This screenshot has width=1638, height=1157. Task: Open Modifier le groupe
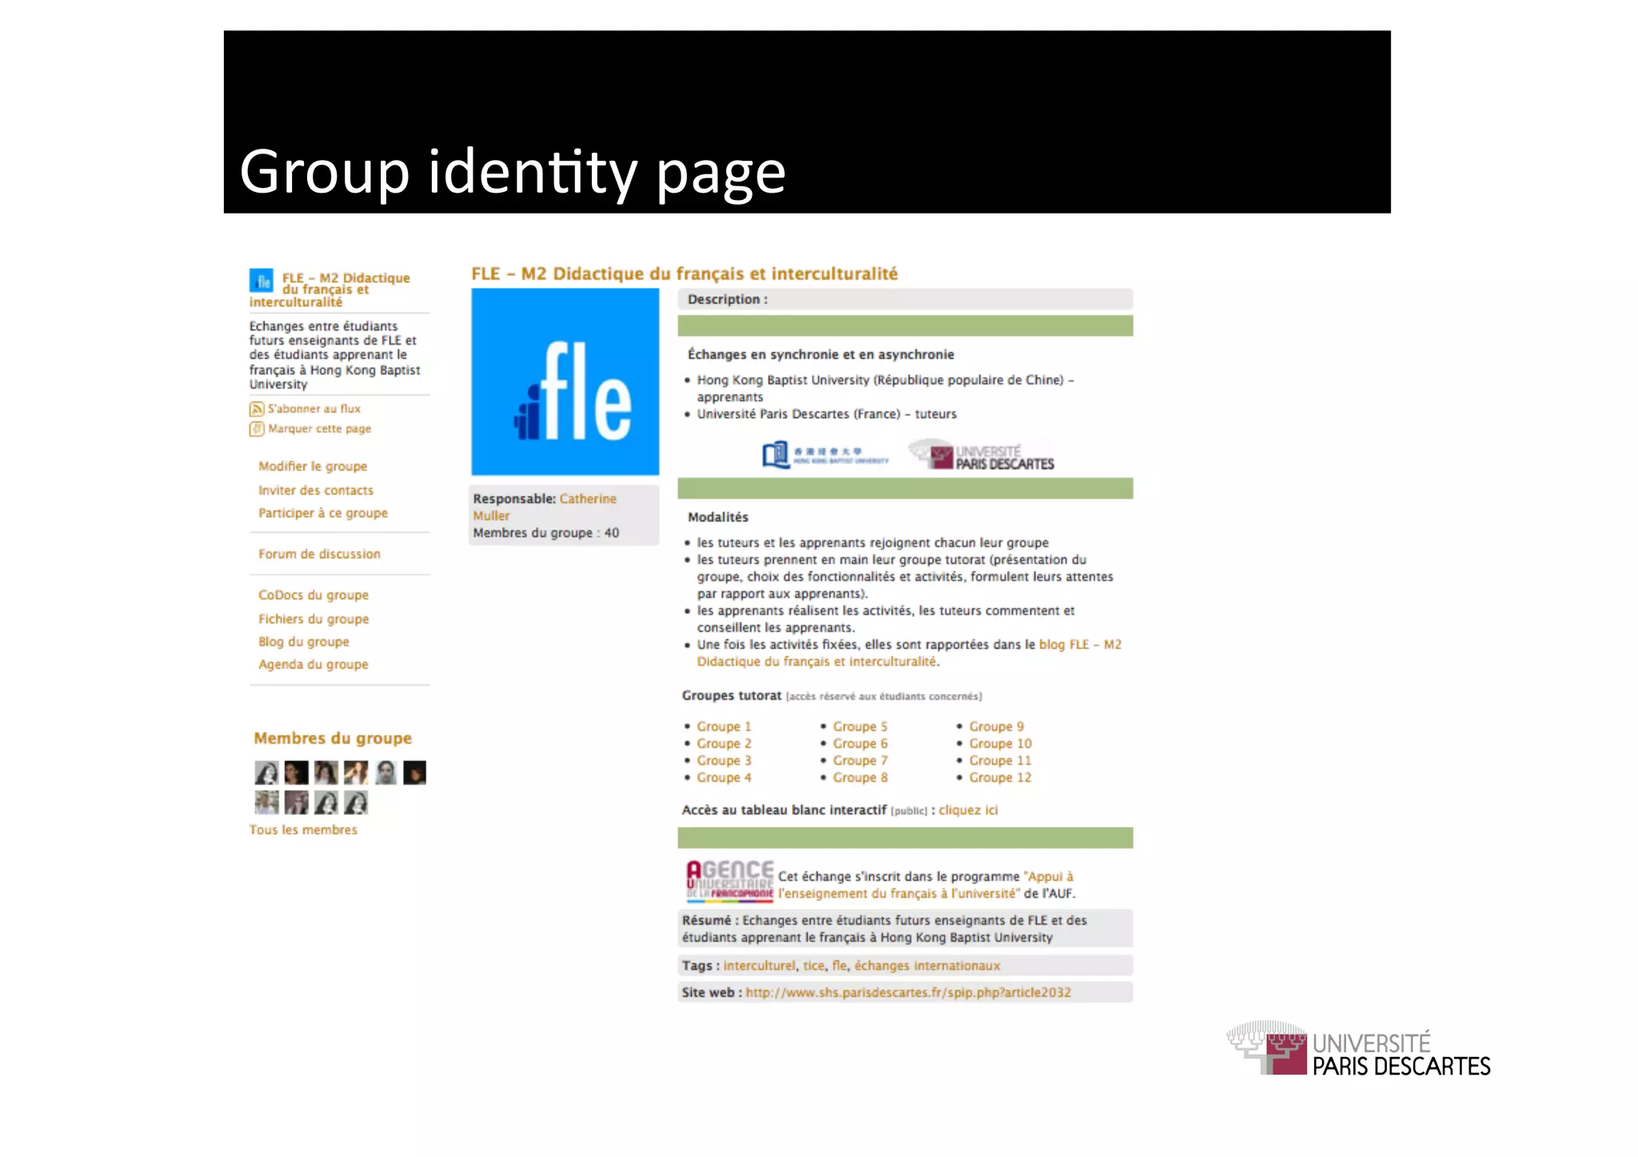[x=313, y=466]
